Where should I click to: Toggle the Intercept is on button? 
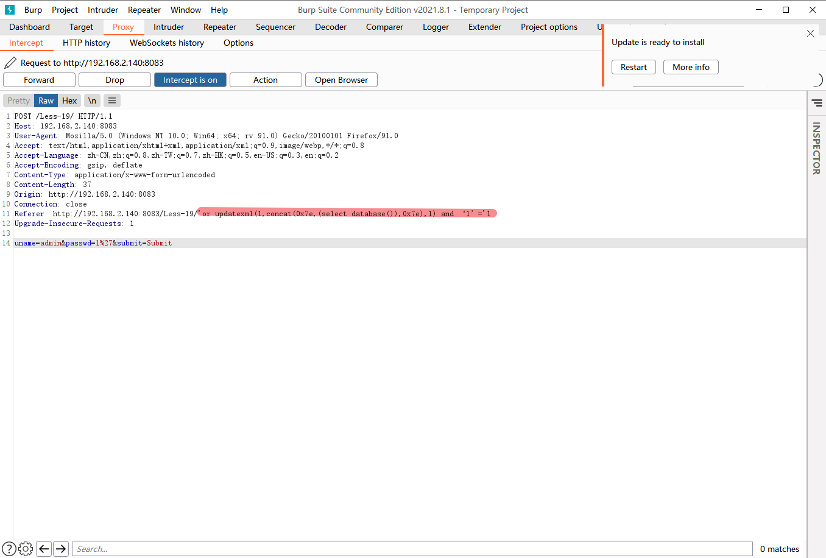(190, 80)
